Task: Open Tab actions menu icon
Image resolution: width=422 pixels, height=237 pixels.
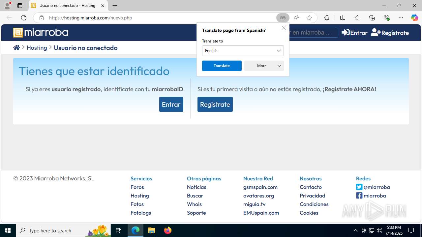Action: point(20,6)
